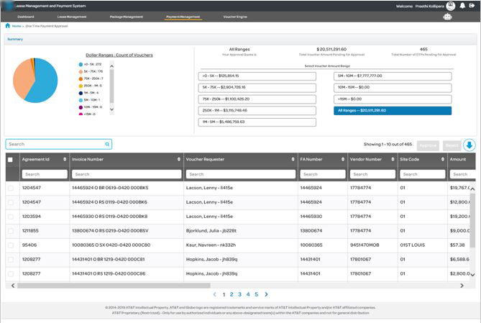Select 5M - 10M voucher range button
Viewport: 481px width, 323px height.
393,76
